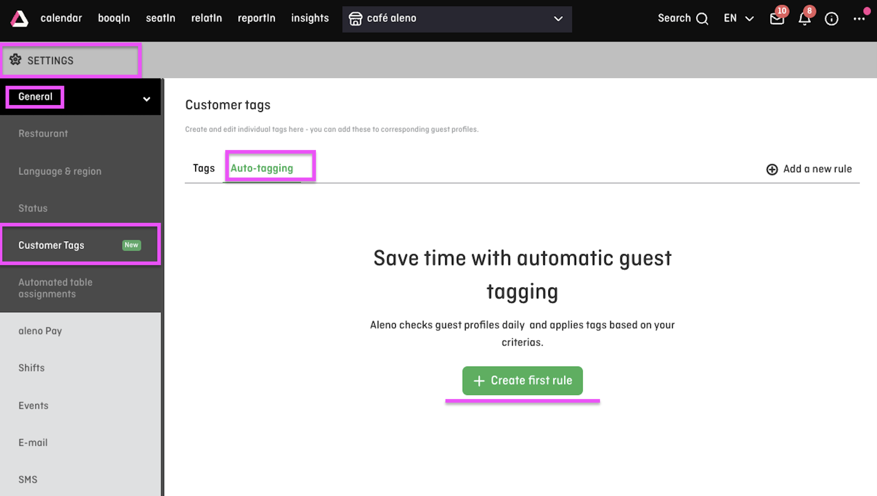The width and height of the screenshot is (877, 496).
Task: Click the notification bell with 8 alerts
Action: (804, 19)
